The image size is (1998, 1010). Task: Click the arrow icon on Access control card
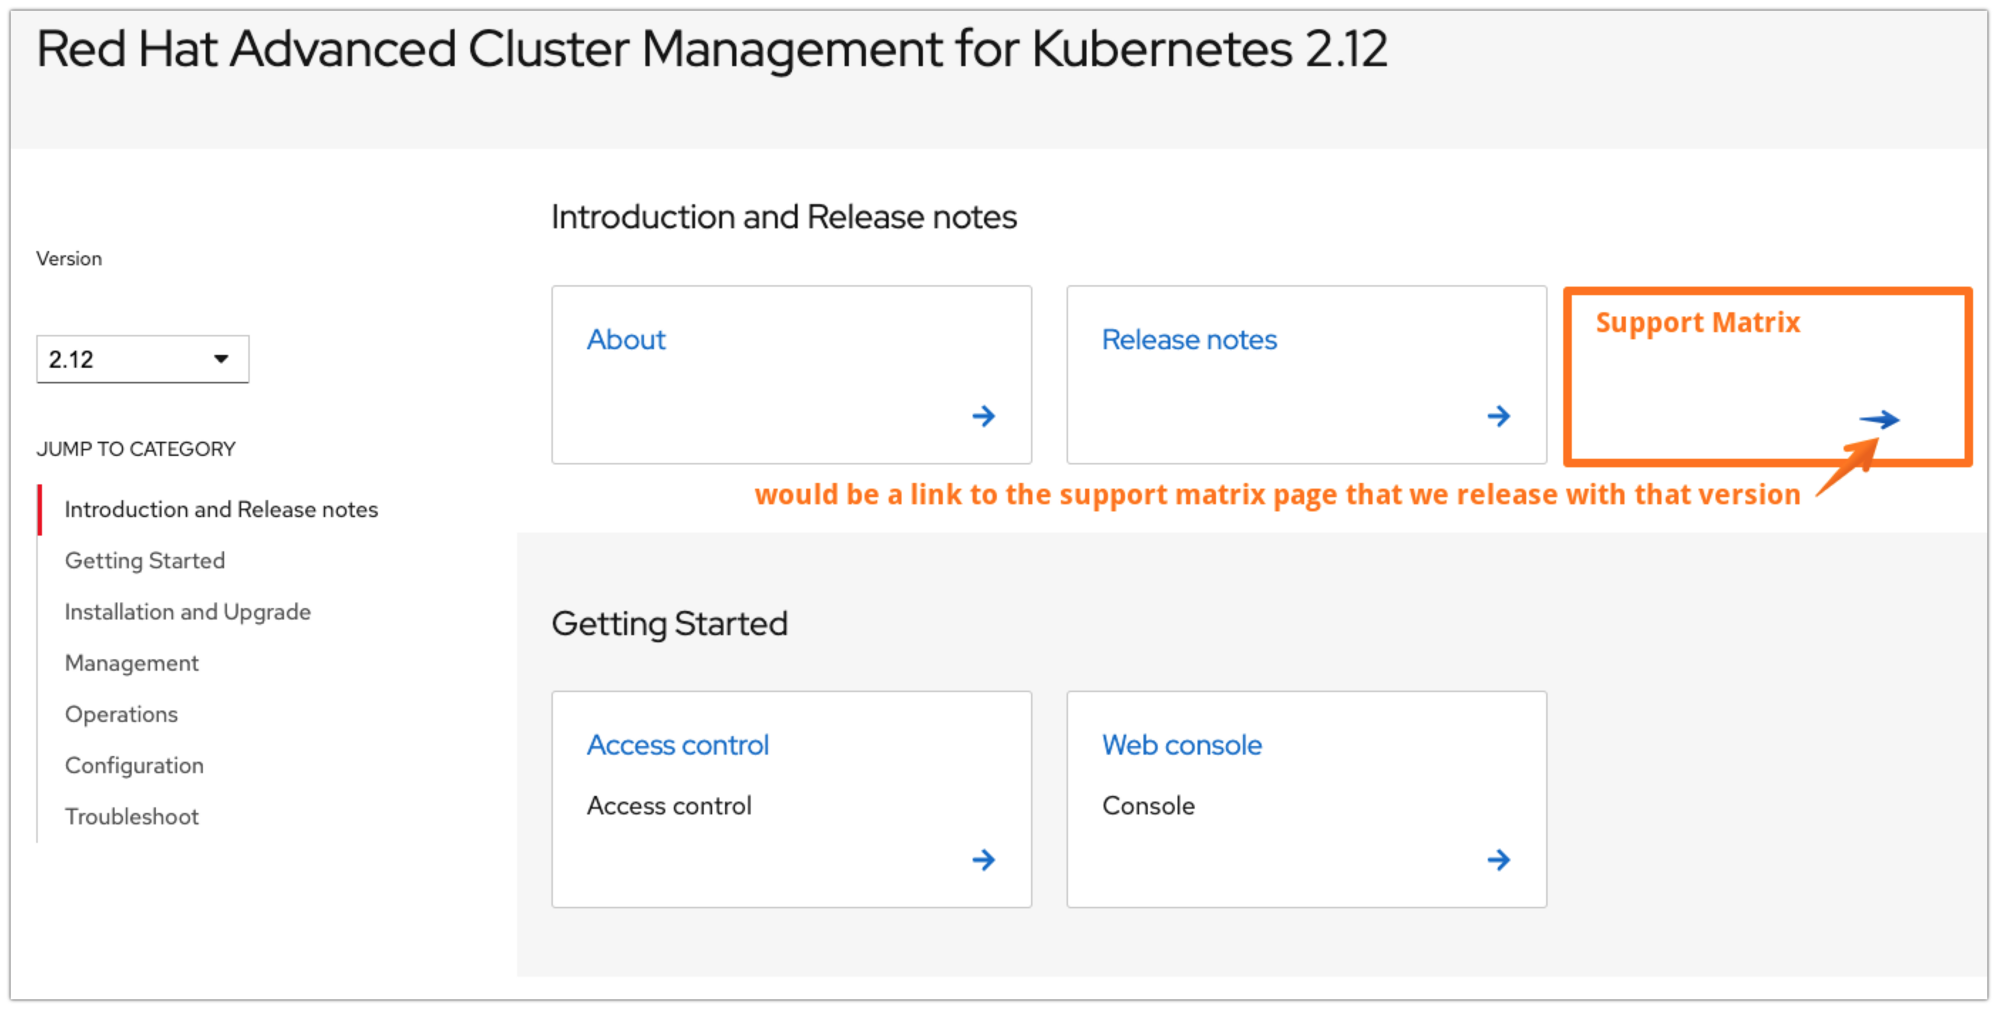[x=983, y=860]
